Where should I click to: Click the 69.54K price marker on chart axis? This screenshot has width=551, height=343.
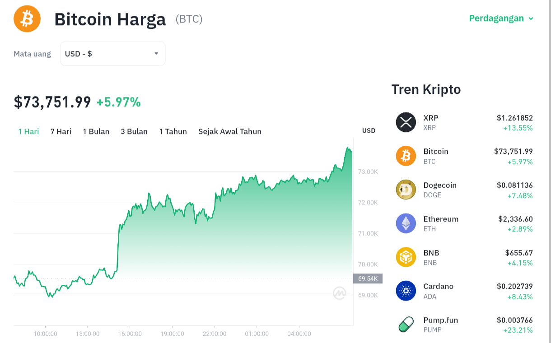pos(368,278)
